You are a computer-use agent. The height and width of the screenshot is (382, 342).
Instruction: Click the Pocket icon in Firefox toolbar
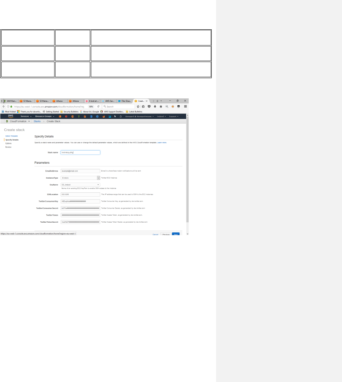pos(149,106)
